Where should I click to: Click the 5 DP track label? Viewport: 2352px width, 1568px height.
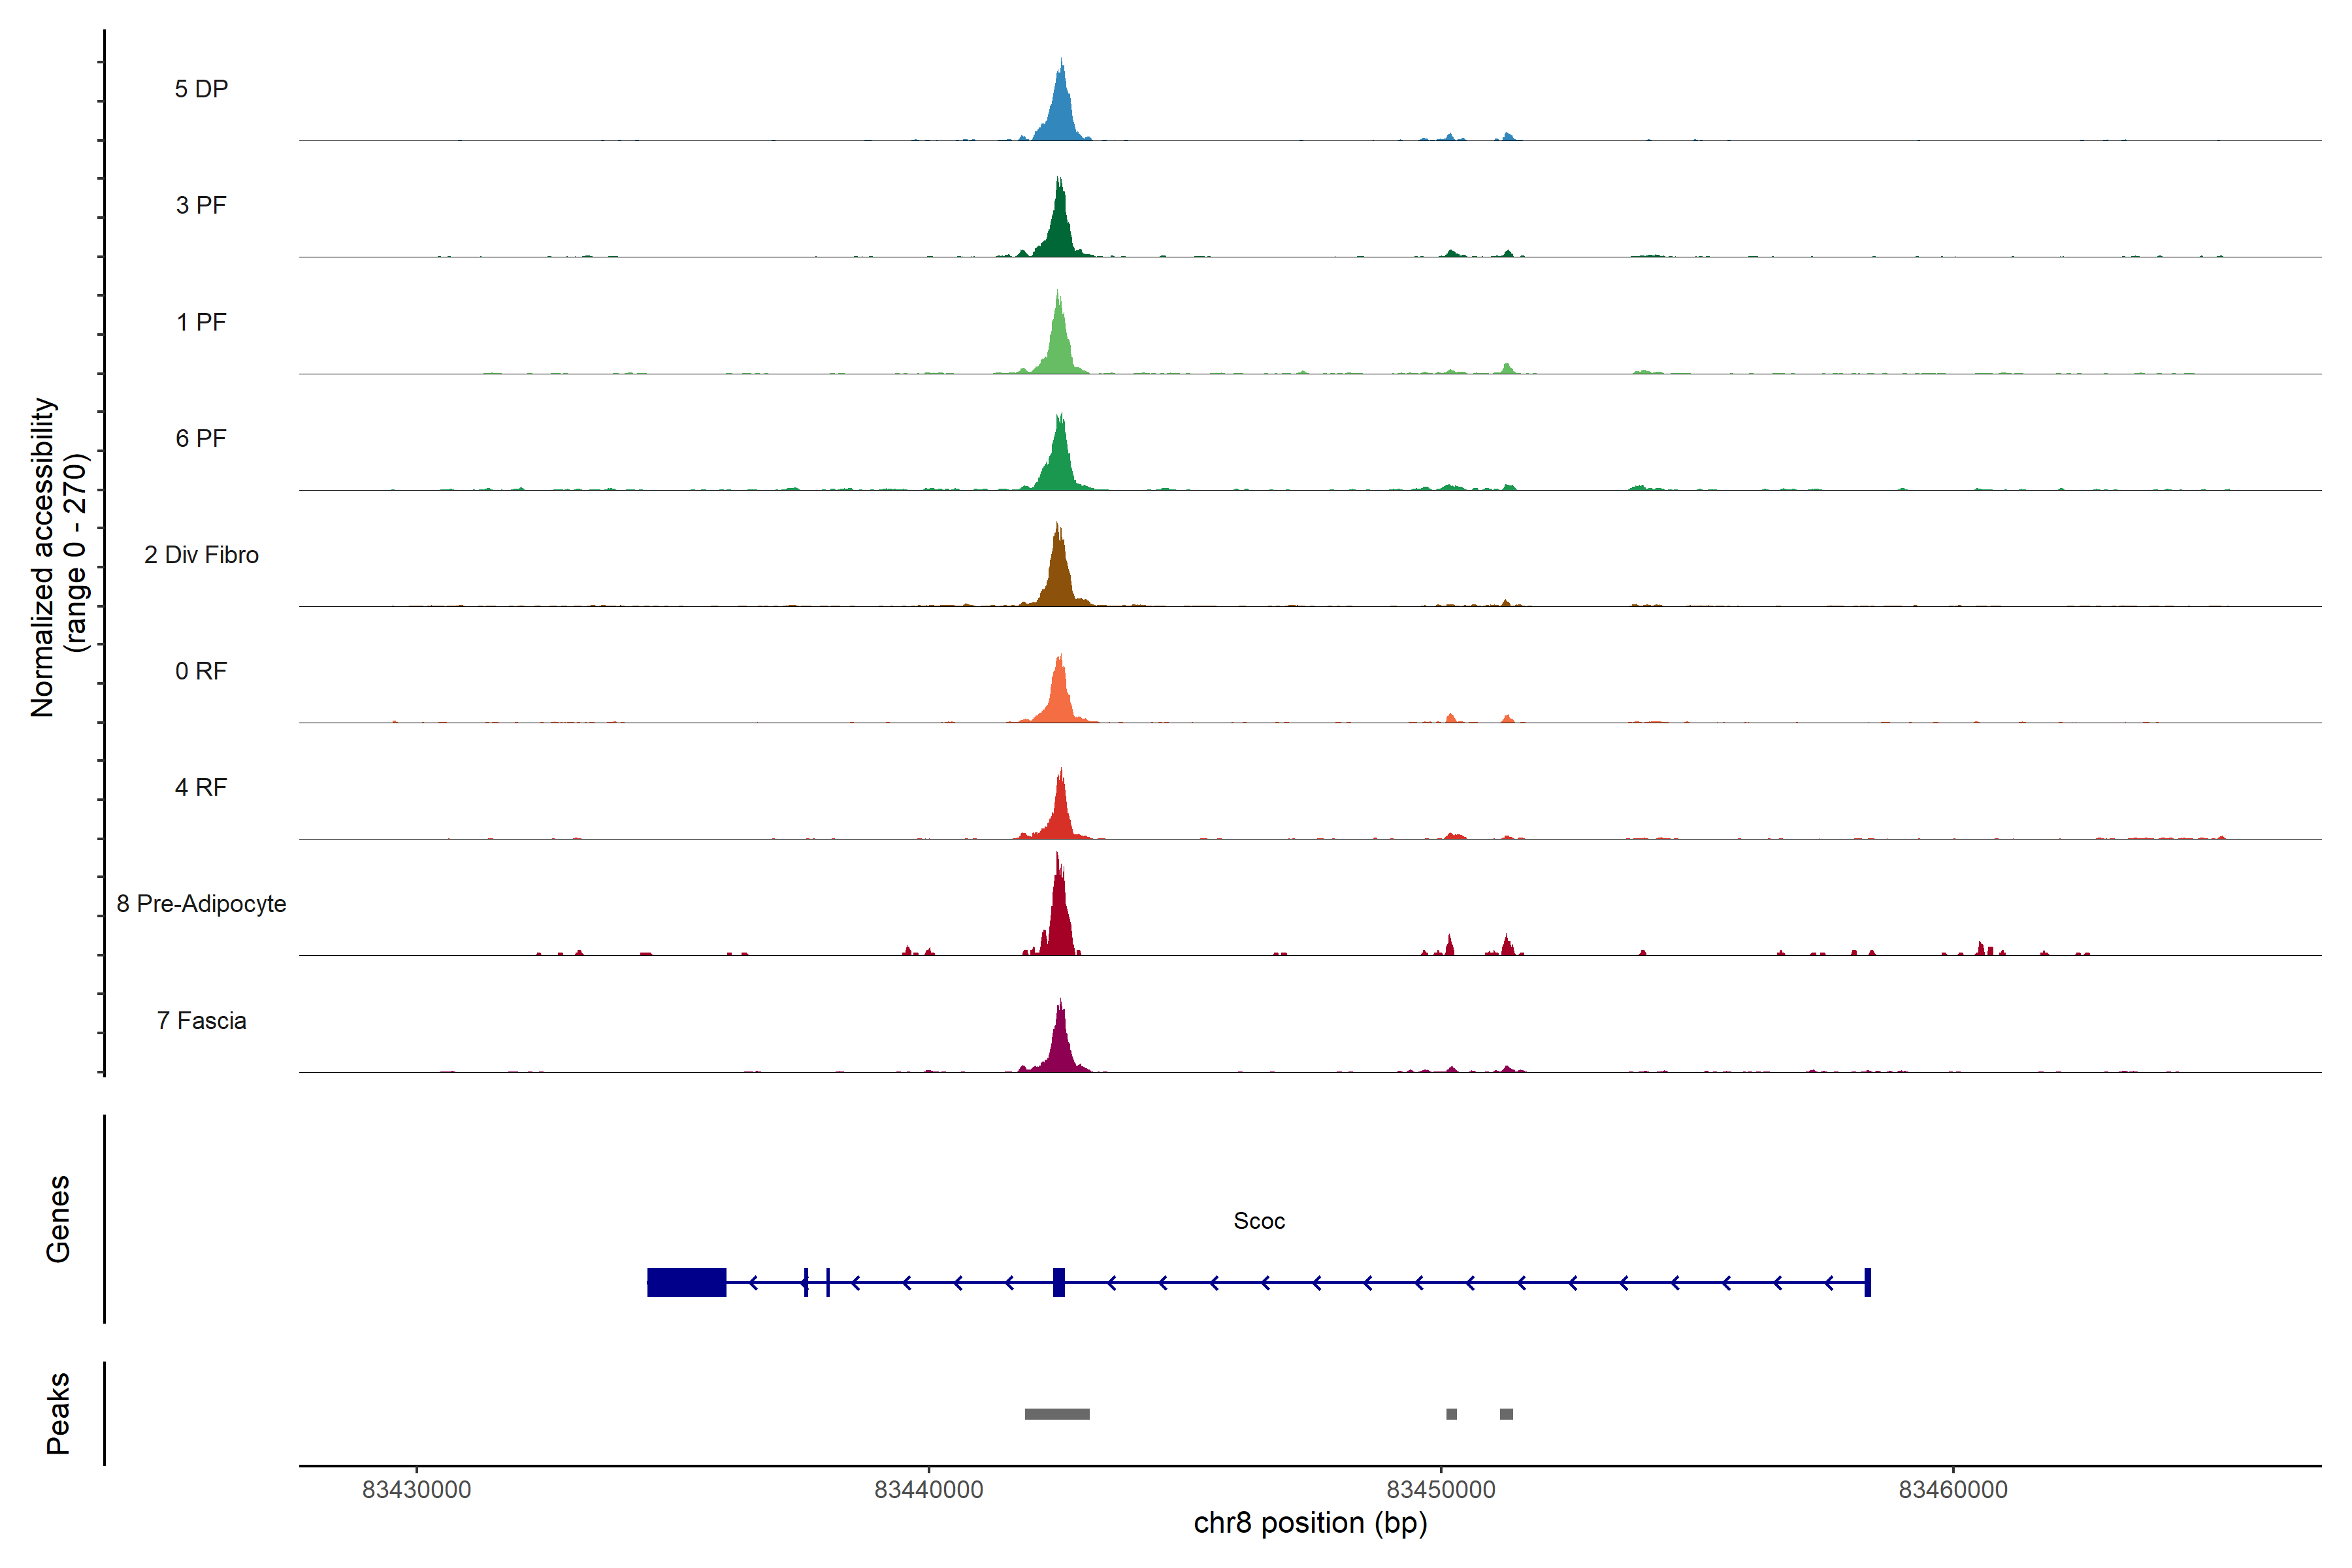[x=201, y=89]
